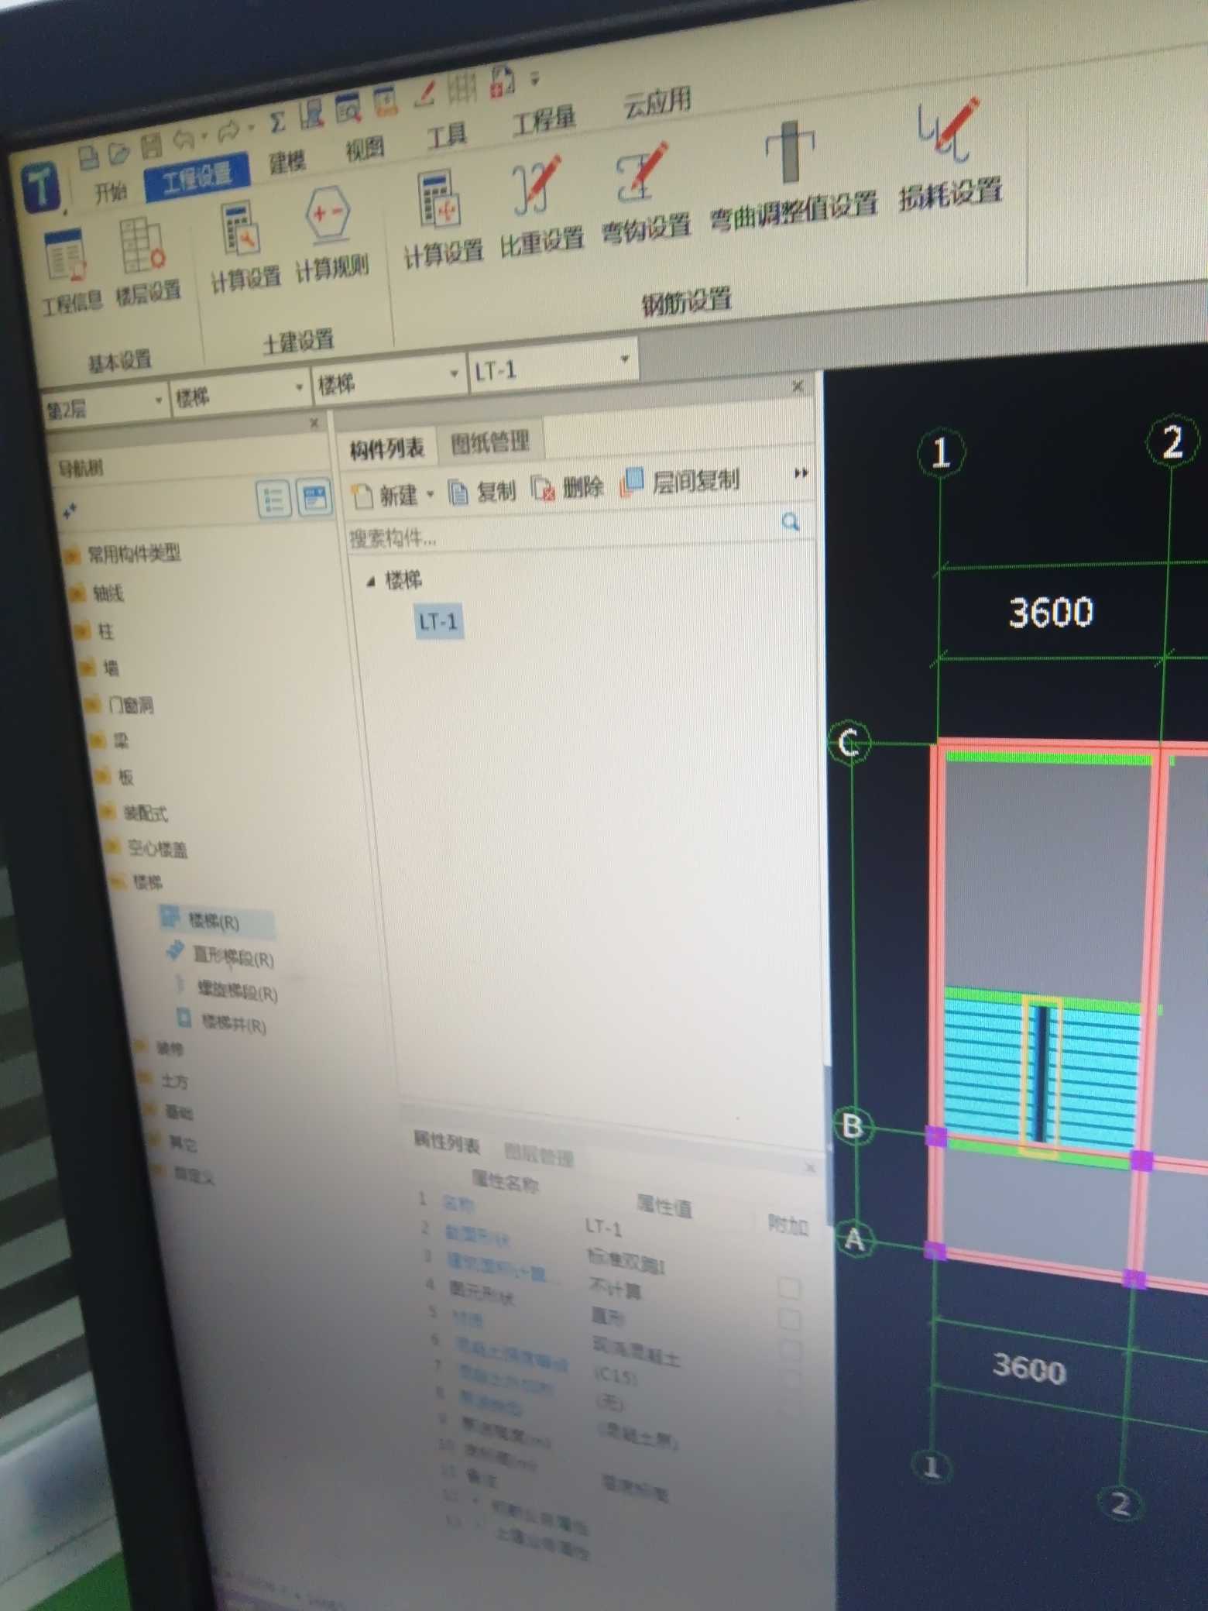Click the list view icon in navigation tree
This screenshot has width=1208, height=1611.
pyautogui.click(x=273, y=499)
